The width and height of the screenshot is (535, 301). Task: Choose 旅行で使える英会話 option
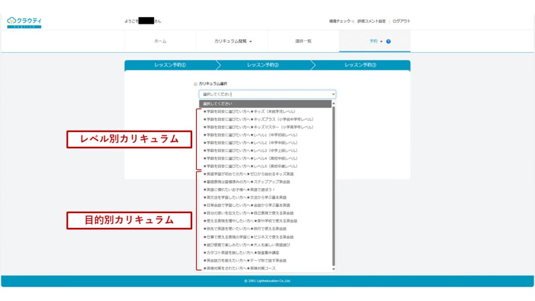(245, 229)
